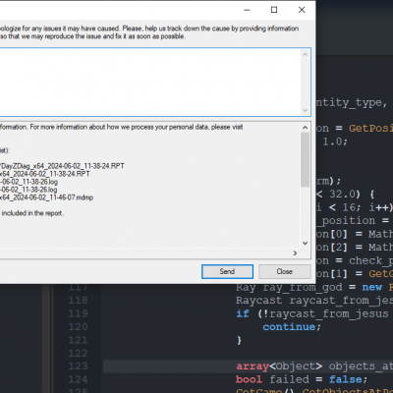Click the right arrow of the horizontal scrollbar

point(295,253)
